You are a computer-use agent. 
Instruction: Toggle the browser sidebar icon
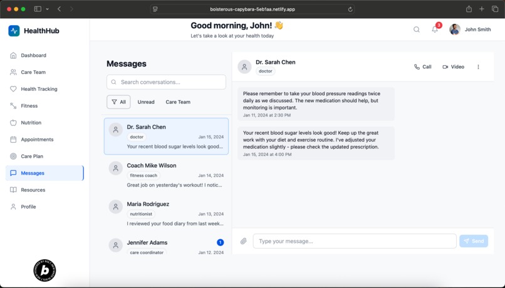pyautogui.click(x=38, y=9)
